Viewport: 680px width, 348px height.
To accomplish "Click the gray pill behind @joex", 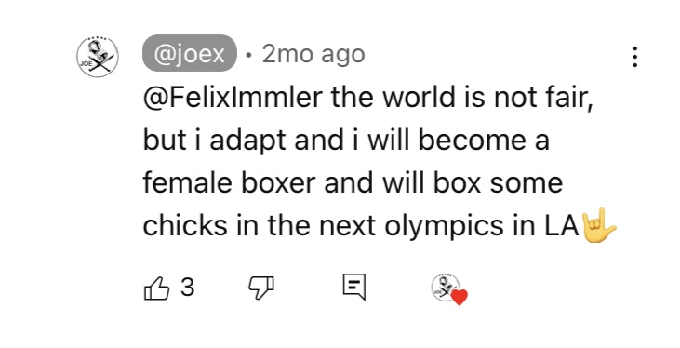I will coord(190,53).
